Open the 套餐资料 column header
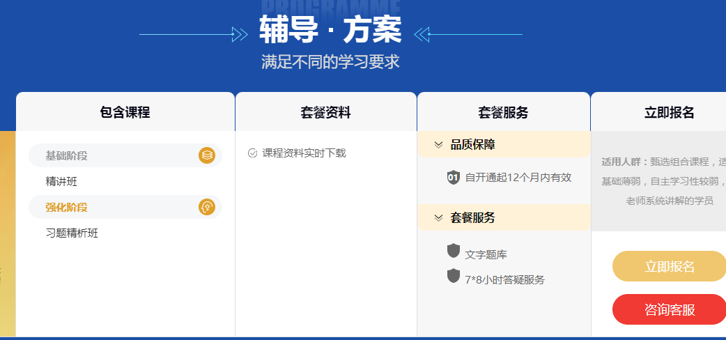This screenshot has height=340, width=726. [325, 112]
